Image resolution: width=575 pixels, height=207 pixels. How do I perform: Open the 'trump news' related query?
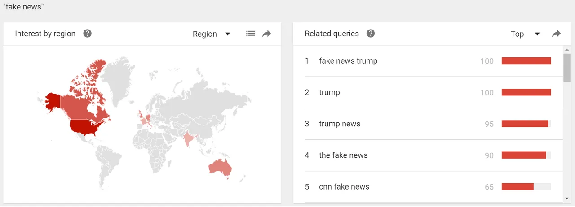click(x=340, y=124)
